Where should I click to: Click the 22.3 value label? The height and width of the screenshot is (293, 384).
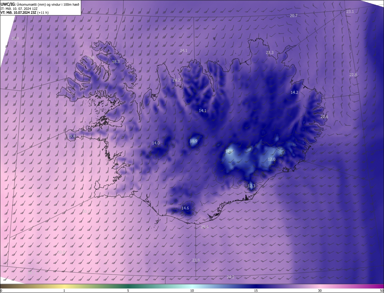click(270, 52)
